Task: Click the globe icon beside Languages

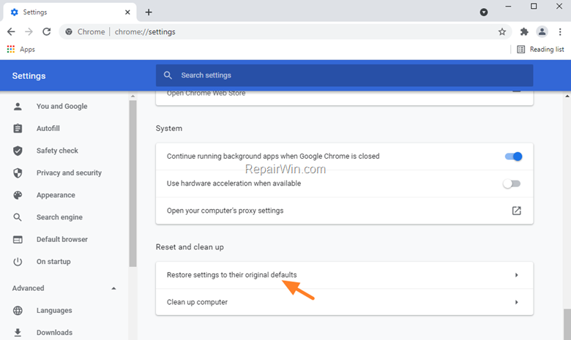Action: tap(18, 311)
